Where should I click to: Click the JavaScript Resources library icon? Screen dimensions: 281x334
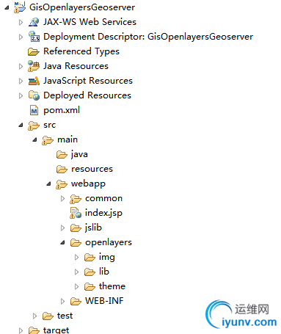coord(34,81)
